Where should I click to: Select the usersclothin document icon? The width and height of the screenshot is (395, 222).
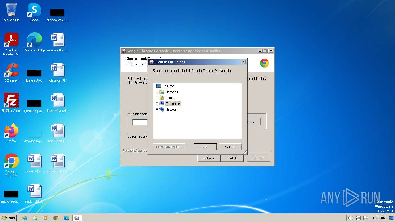[58, 43]
